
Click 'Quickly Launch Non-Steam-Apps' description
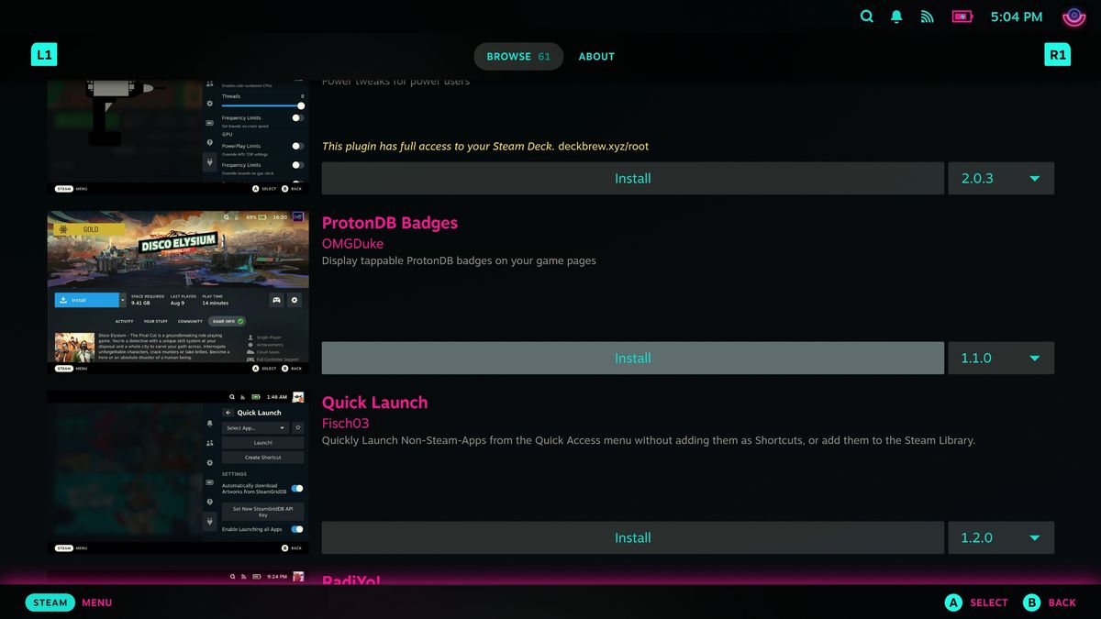click(648, 440)
